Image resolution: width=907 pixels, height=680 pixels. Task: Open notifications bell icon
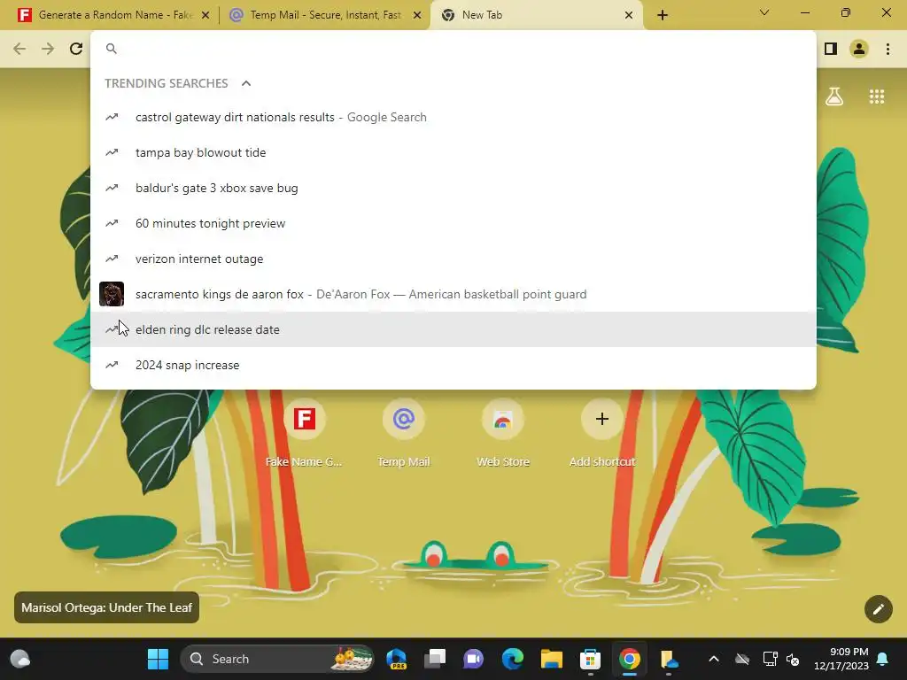click(883, 659)
